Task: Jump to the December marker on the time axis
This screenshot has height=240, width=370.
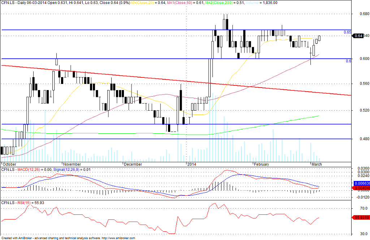Action: [x=133, y=164]
